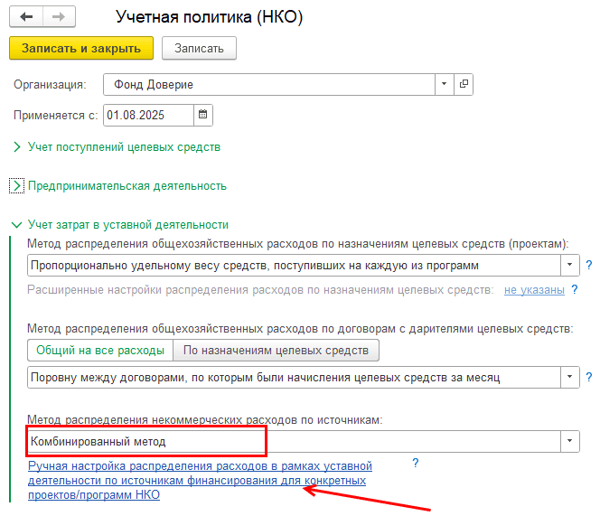
Task: Click help question mark beside the proportional method dropdown
Action: pos(589,266)
